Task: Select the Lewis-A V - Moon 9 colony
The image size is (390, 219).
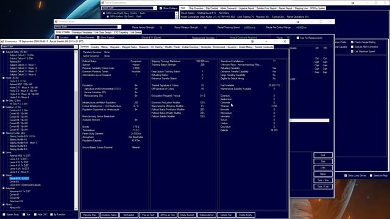Action: pos(19,172)
